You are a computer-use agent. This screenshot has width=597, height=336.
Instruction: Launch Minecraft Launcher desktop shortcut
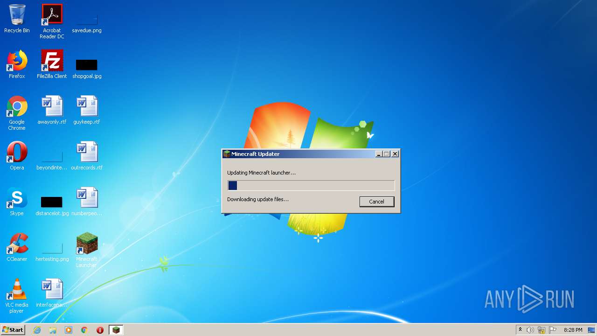[x=87, y=250]
